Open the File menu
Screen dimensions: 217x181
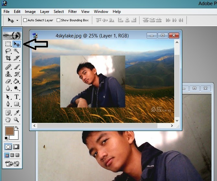click(6, 12)
